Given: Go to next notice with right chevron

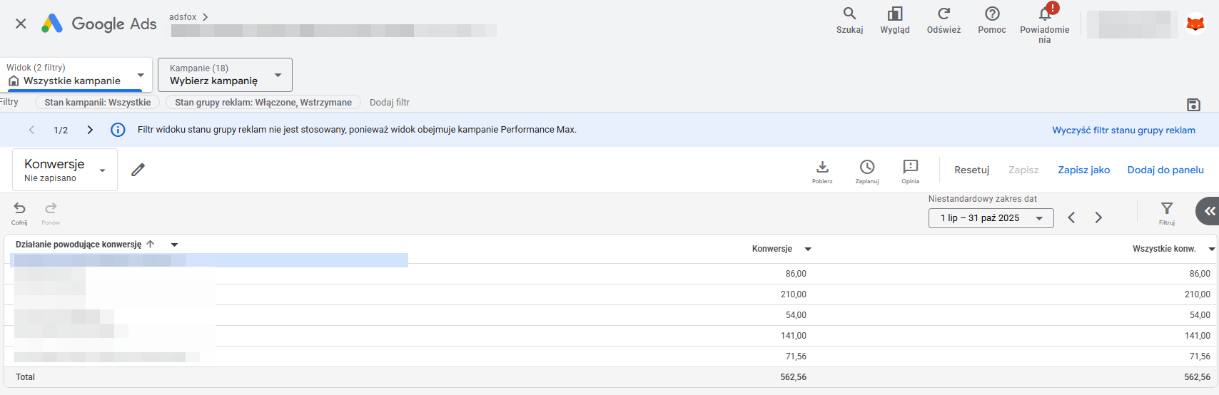Looking at the screenshot, I should click(90, 130).
